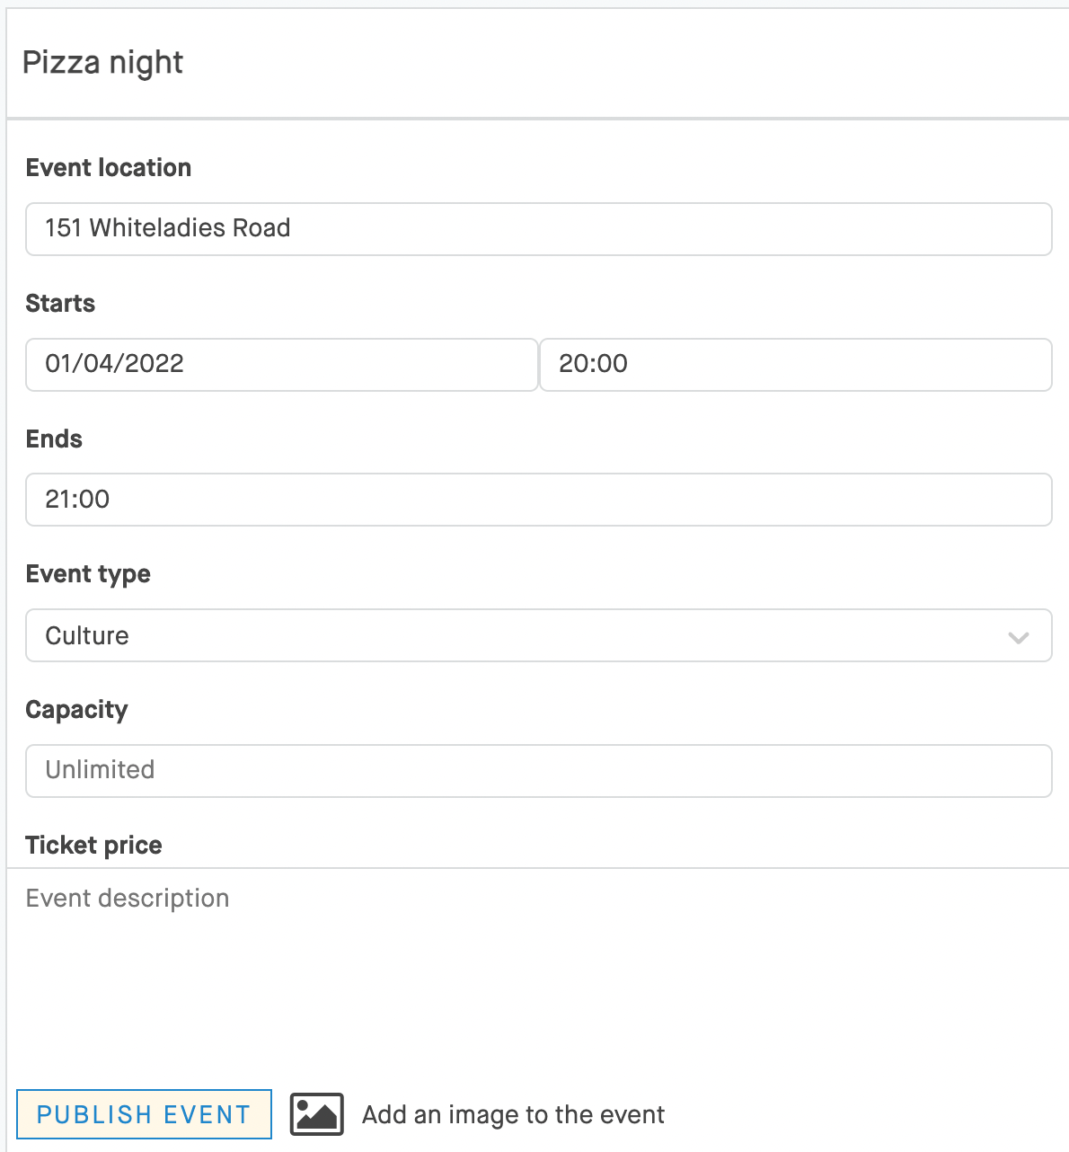Click empty space right of 'Pizza night' title
Image resolution: width=1069 pixels, height=1152 pixels.
tap(629, 63)
